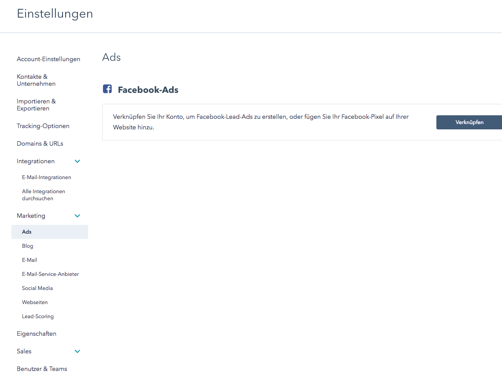Select E-Mail-Service-Anbieter item
This screenshot has height=378, width=502.
[x=50, y=274]
